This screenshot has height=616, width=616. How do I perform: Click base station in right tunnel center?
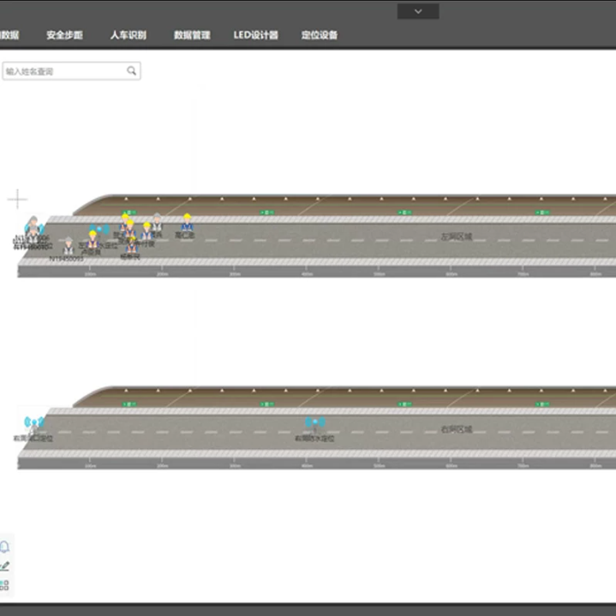coord(314,424)
